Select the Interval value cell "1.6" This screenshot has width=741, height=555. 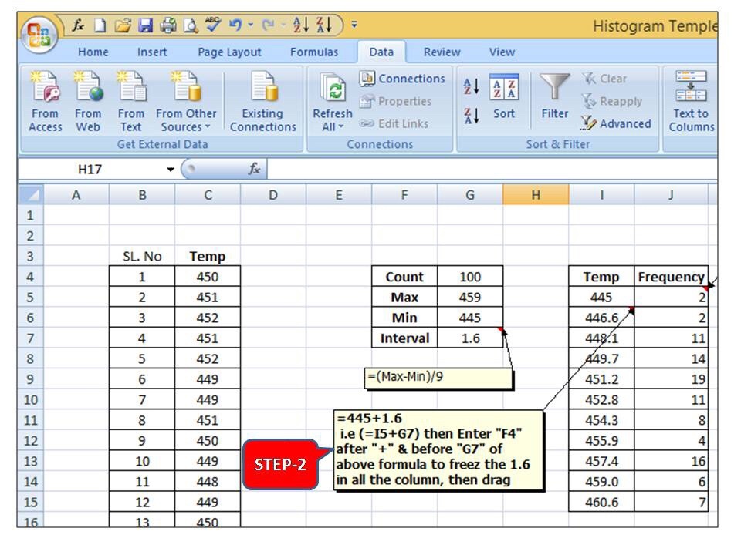click(x=470, y=338)
